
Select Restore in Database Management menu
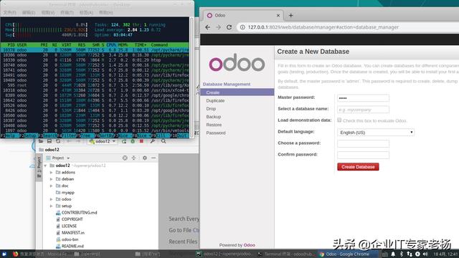214,125
